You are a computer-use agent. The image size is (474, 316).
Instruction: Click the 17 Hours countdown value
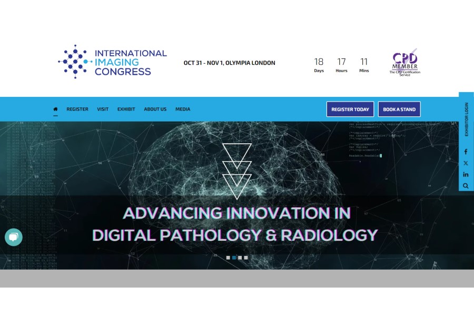[342, 65]
